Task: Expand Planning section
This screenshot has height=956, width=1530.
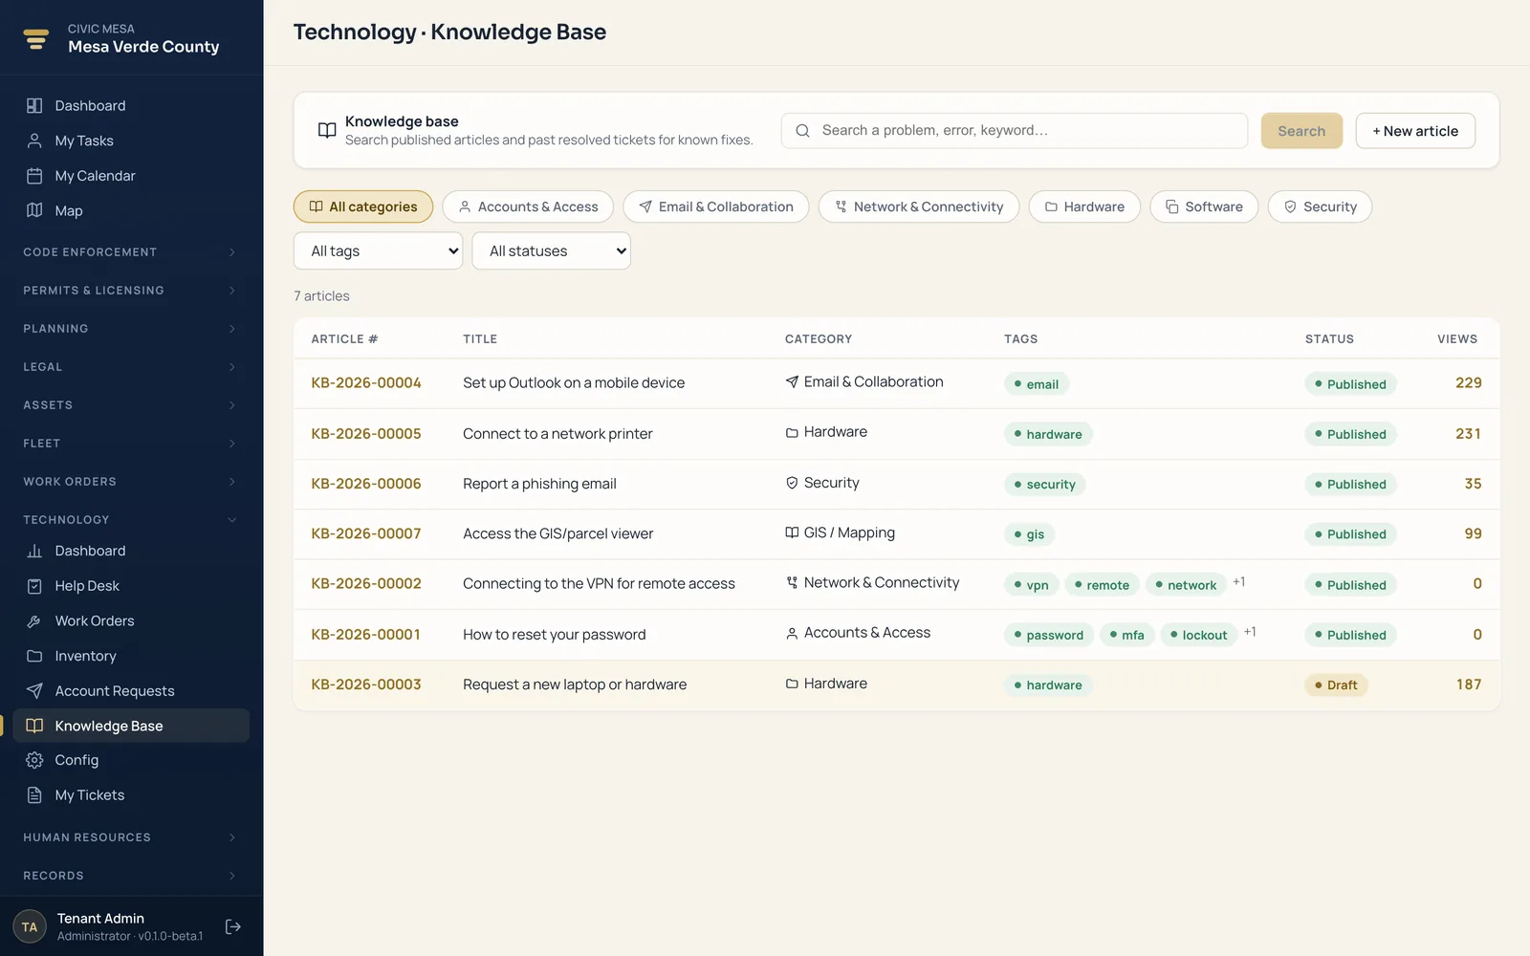Action: point(131,329)
